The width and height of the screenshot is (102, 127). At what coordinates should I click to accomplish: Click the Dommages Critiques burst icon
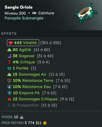(9, 99)
